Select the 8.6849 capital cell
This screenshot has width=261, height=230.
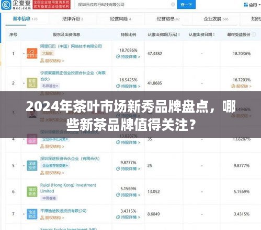[x=154, y=214]
